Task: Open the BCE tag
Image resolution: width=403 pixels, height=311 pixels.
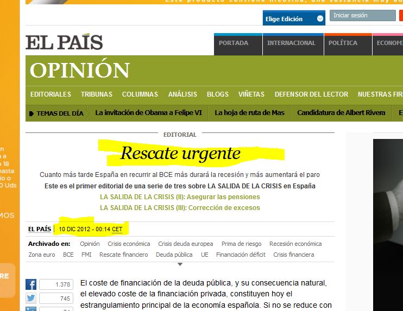Action: [68, 255]
